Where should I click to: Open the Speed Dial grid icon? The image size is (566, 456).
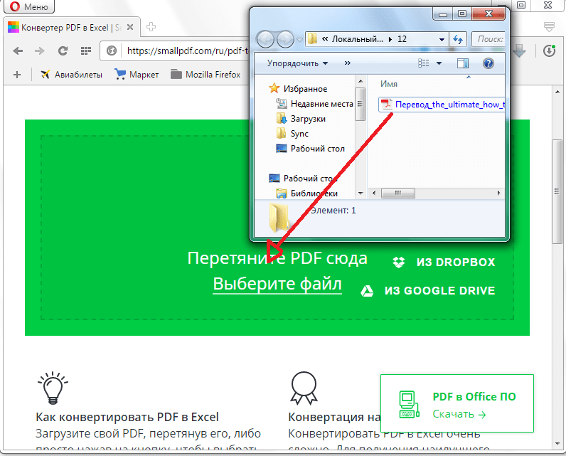coord(86,51)
